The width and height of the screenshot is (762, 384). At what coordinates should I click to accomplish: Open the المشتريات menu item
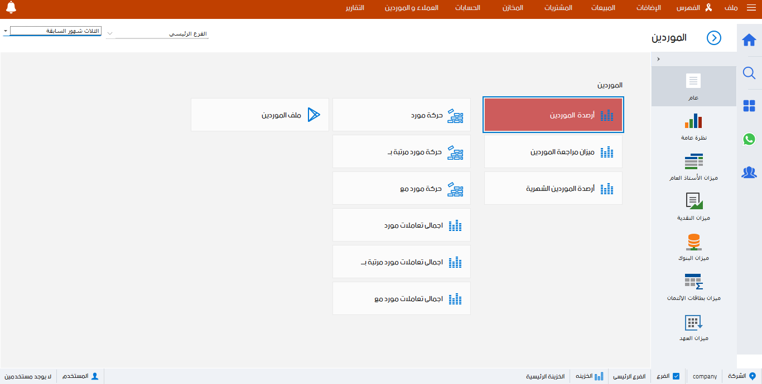click(x=557, y=8)
